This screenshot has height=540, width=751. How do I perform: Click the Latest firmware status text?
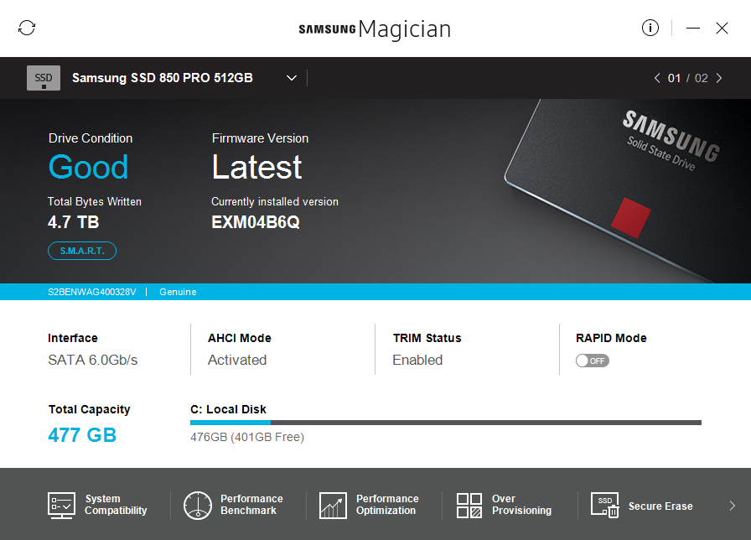pos(256,167)
